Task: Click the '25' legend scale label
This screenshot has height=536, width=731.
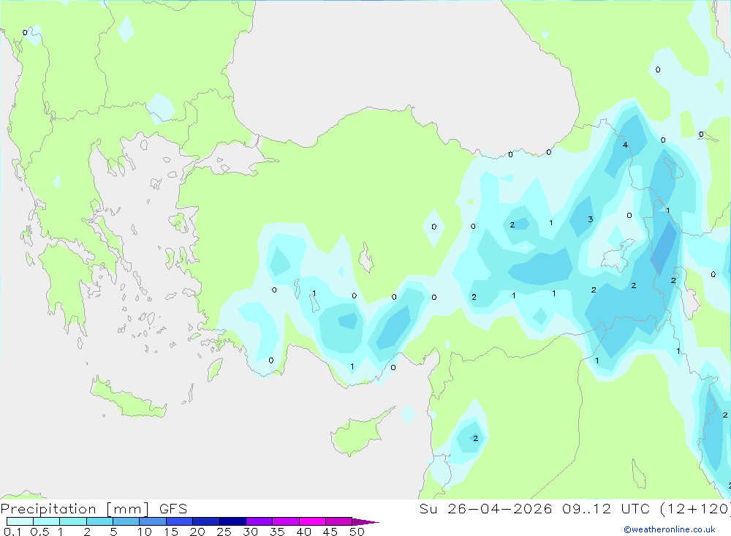Action: [224, 532]
